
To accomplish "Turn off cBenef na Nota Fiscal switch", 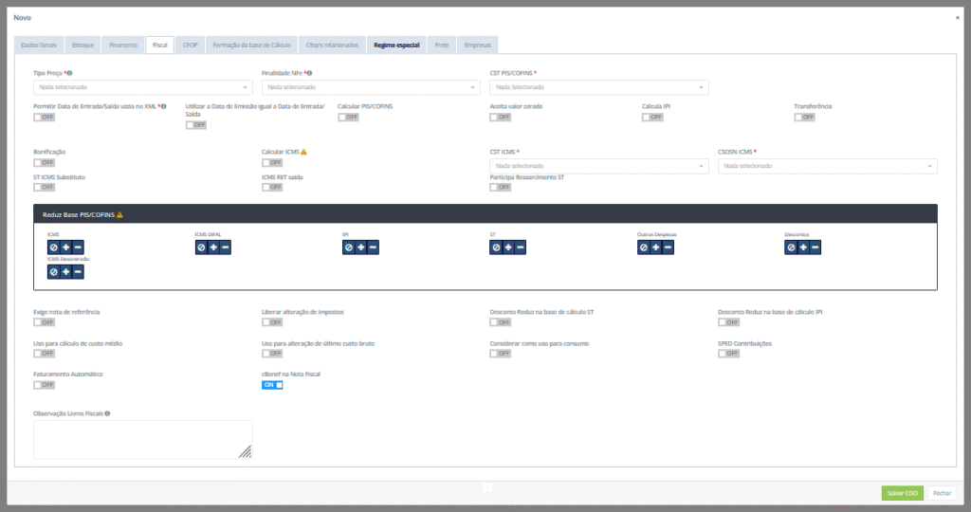I will [272, 384].
